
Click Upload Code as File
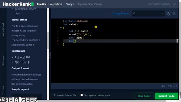(66, 95)
